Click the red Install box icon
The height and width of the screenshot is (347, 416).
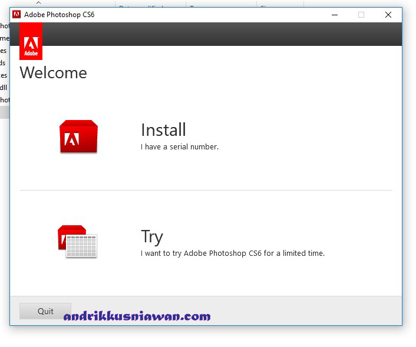[78, 136]
